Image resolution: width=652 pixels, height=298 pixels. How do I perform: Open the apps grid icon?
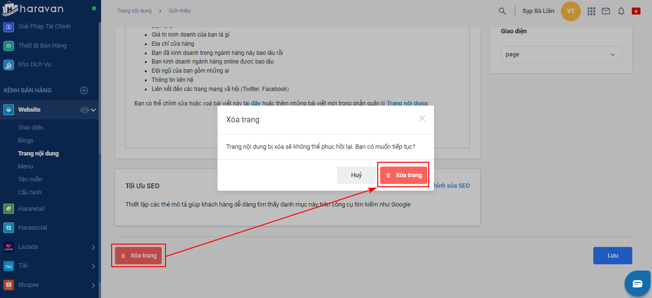(x=591, y=11)
